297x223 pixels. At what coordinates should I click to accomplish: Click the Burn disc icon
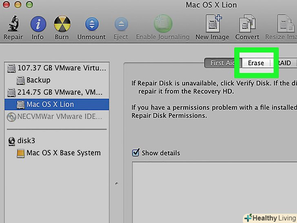[62, 24]
